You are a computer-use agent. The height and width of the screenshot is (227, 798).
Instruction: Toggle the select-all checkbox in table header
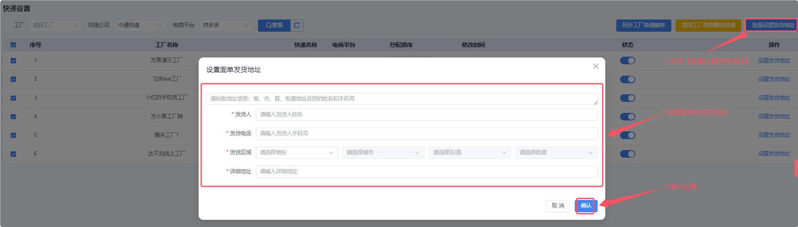pos(13,45)
